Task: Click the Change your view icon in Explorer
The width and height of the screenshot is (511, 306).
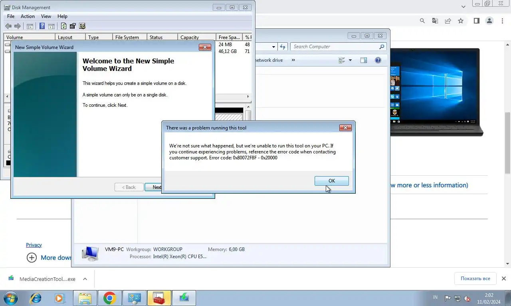Action: [342, 60]
